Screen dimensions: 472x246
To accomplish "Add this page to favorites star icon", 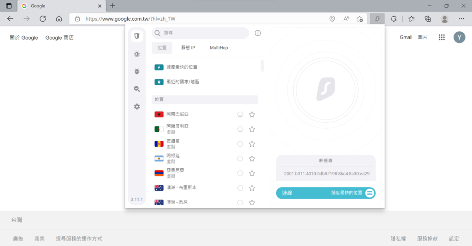I will click(360, 19).
